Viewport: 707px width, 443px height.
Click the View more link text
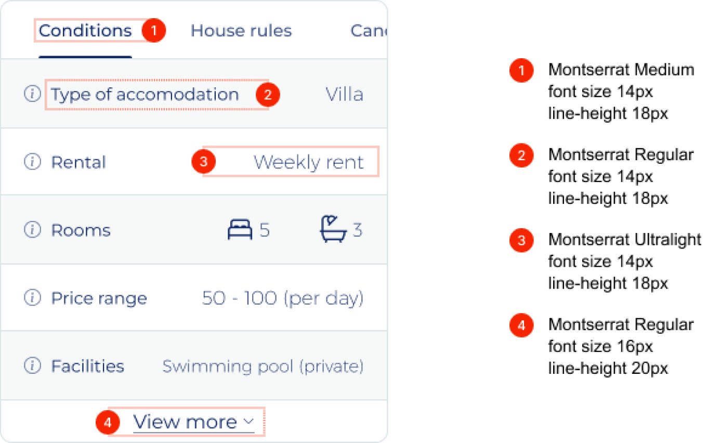[185, 422]
